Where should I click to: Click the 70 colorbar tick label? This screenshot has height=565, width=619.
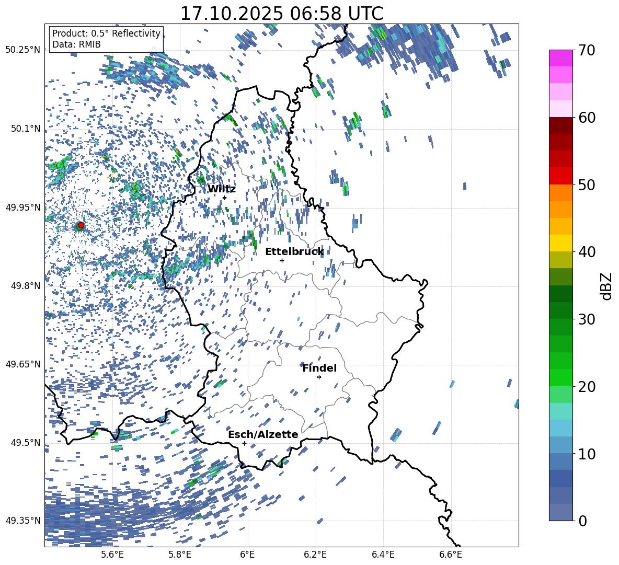(587, 50)
